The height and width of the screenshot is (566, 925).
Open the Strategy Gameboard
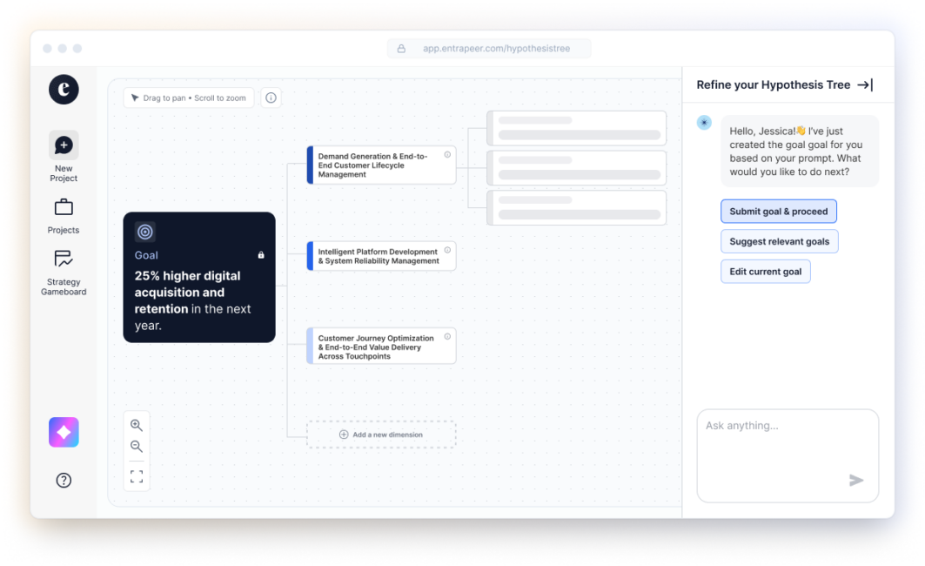click(64, 259)
